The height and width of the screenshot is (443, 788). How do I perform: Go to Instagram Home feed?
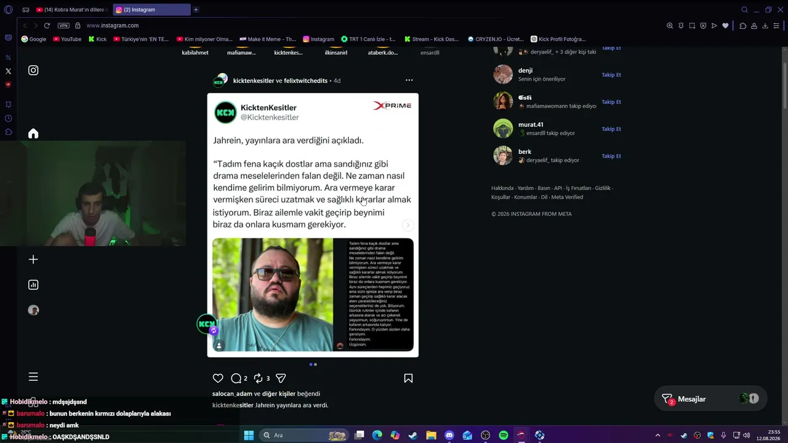[x=33, y=134]
